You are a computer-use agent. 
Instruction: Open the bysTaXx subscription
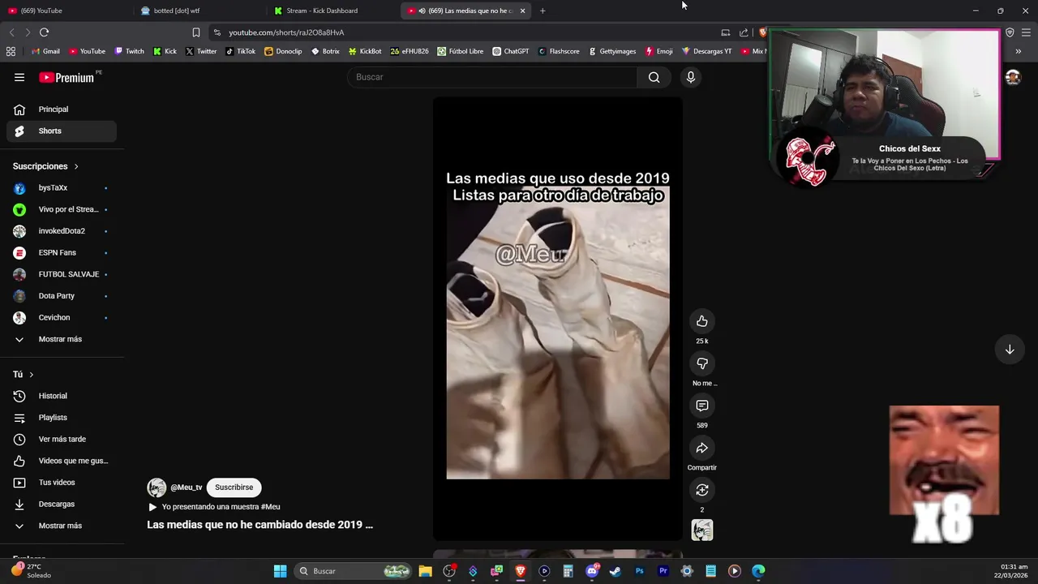pyautogui.click(x=62, y=187)
